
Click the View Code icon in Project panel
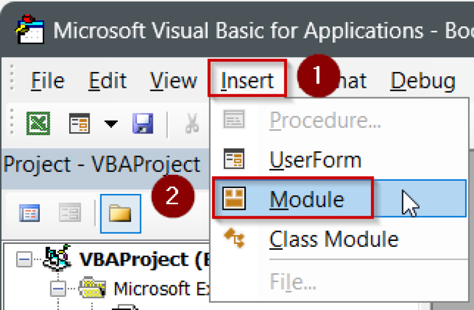(x=29, y=213)
